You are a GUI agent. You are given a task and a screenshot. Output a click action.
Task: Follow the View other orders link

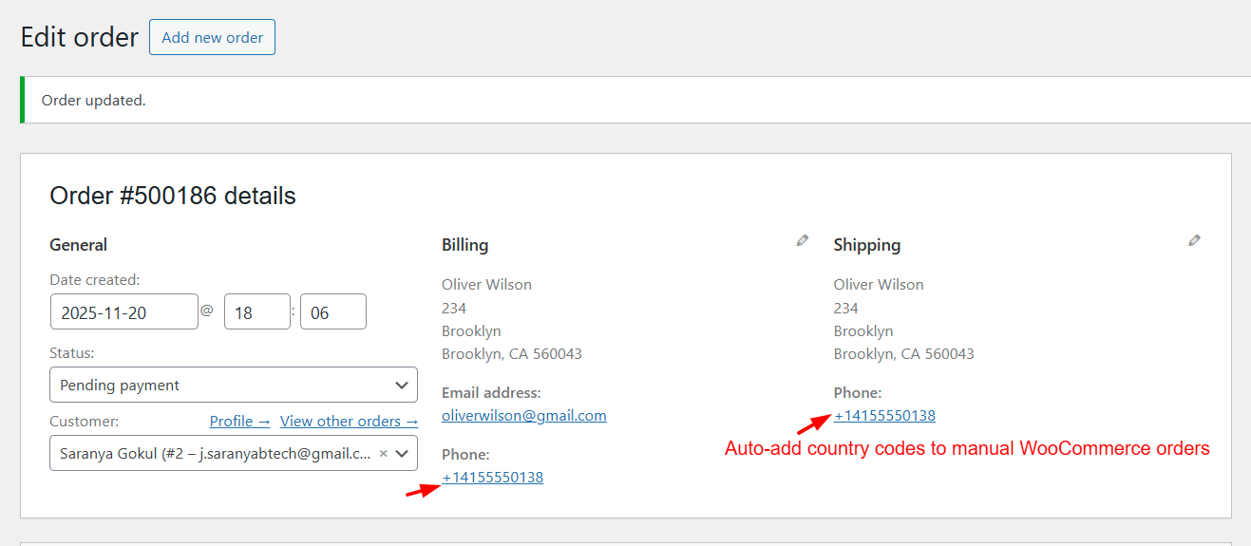(349, 422)
